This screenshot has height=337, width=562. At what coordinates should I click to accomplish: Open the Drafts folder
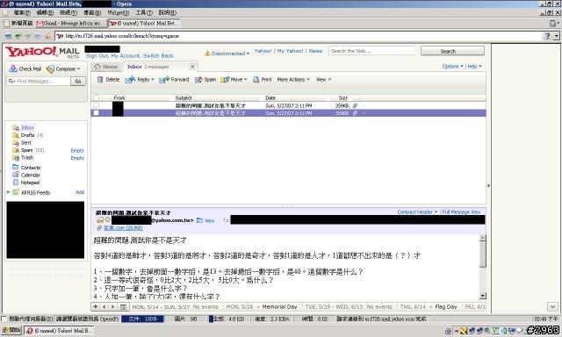coord(27,135)
